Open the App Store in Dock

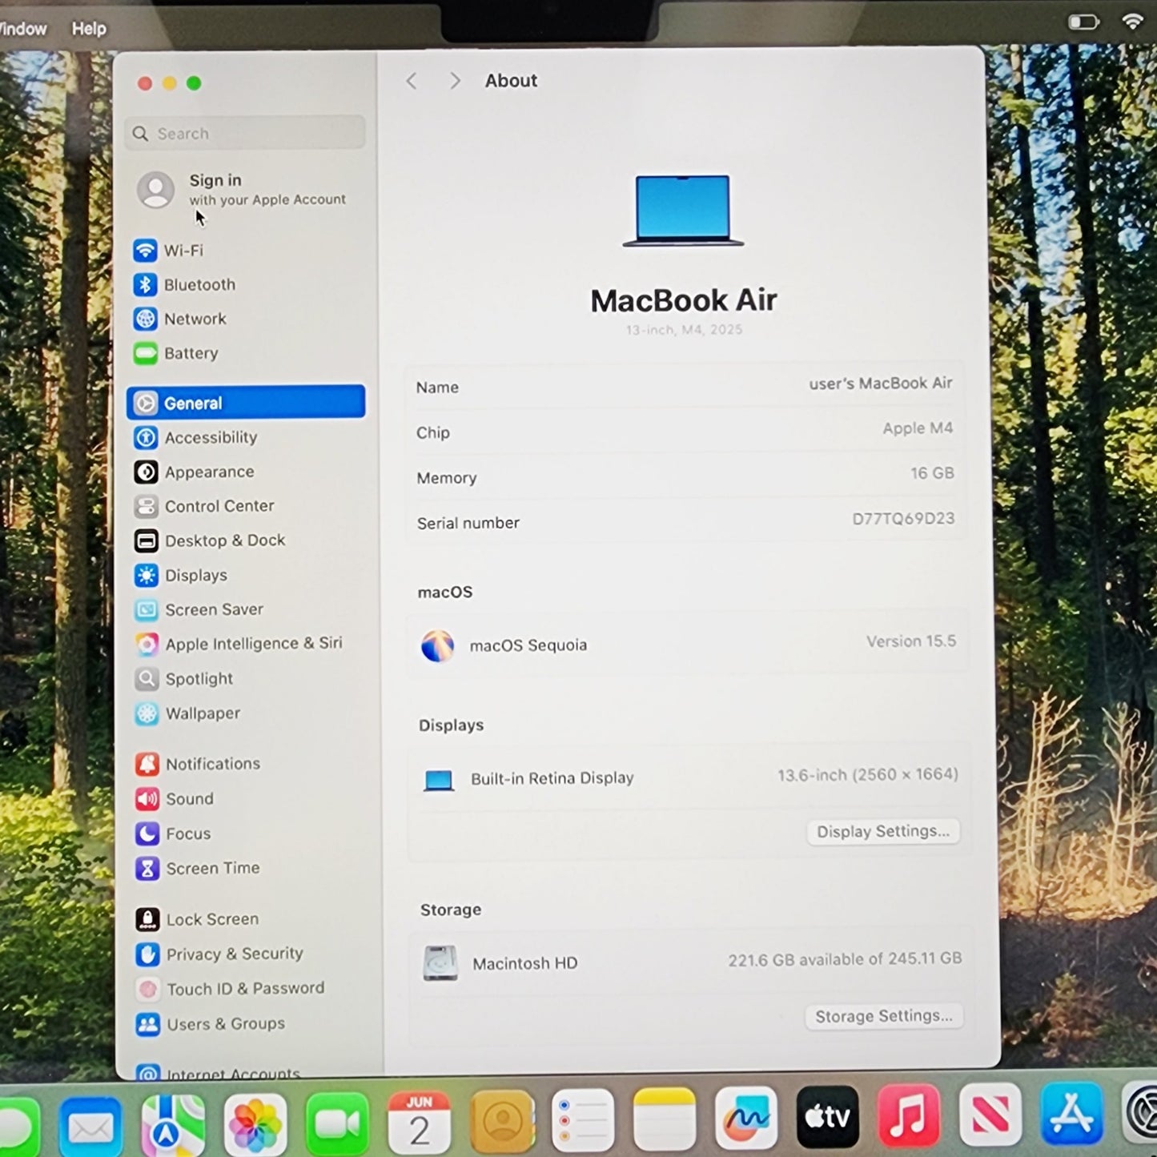click(1072, 1114)
